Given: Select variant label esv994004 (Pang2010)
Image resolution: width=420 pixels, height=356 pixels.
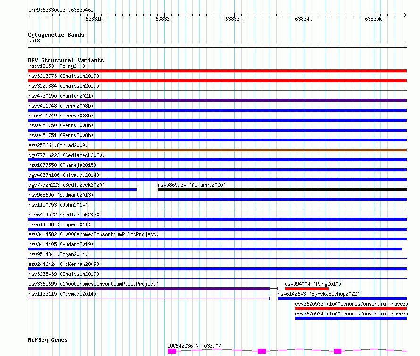Looking at the screenshot, I should pos(313,284).
